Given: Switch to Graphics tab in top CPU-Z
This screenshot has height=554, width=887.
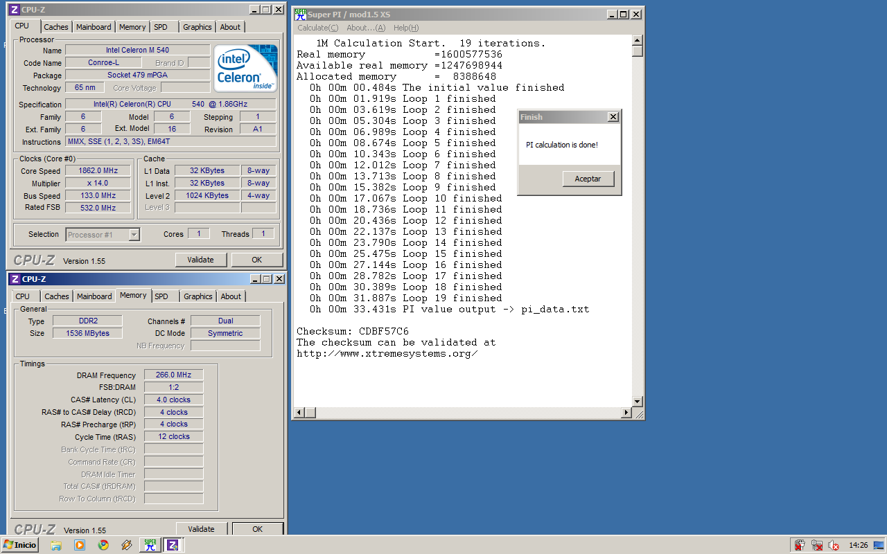Looking at the screenshot, I should click(x=197, y=27).
